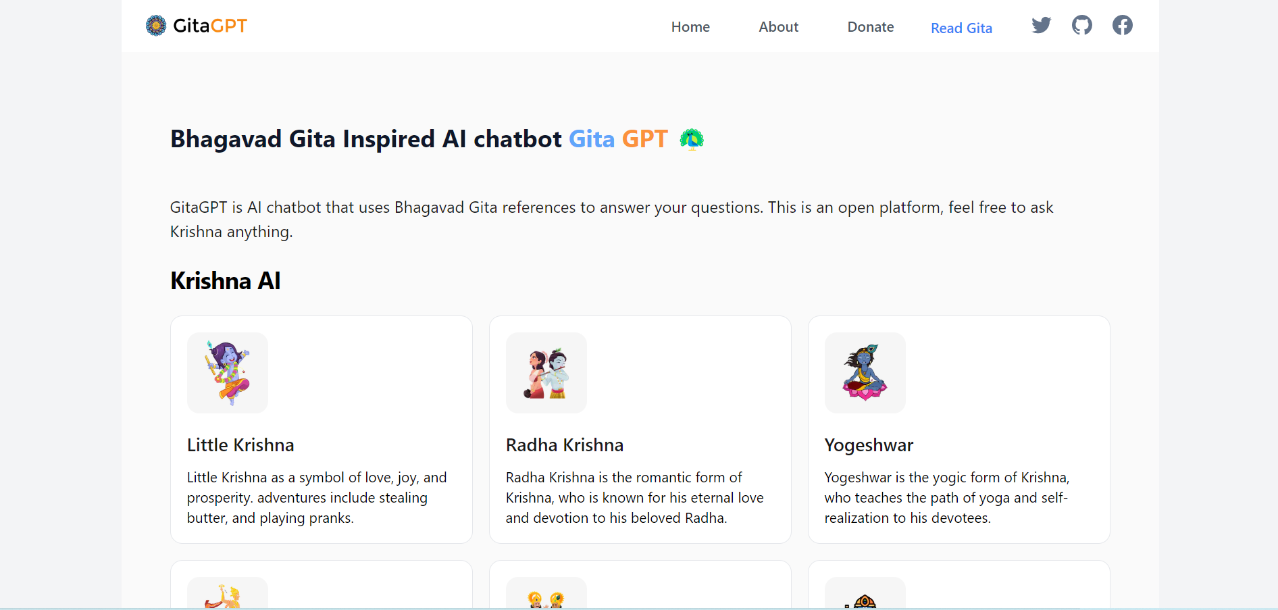Image resolution: width=1278 pixels, height=610 pixels.
Task: Click the Yogeshwar description text
Action: (947, 498)
